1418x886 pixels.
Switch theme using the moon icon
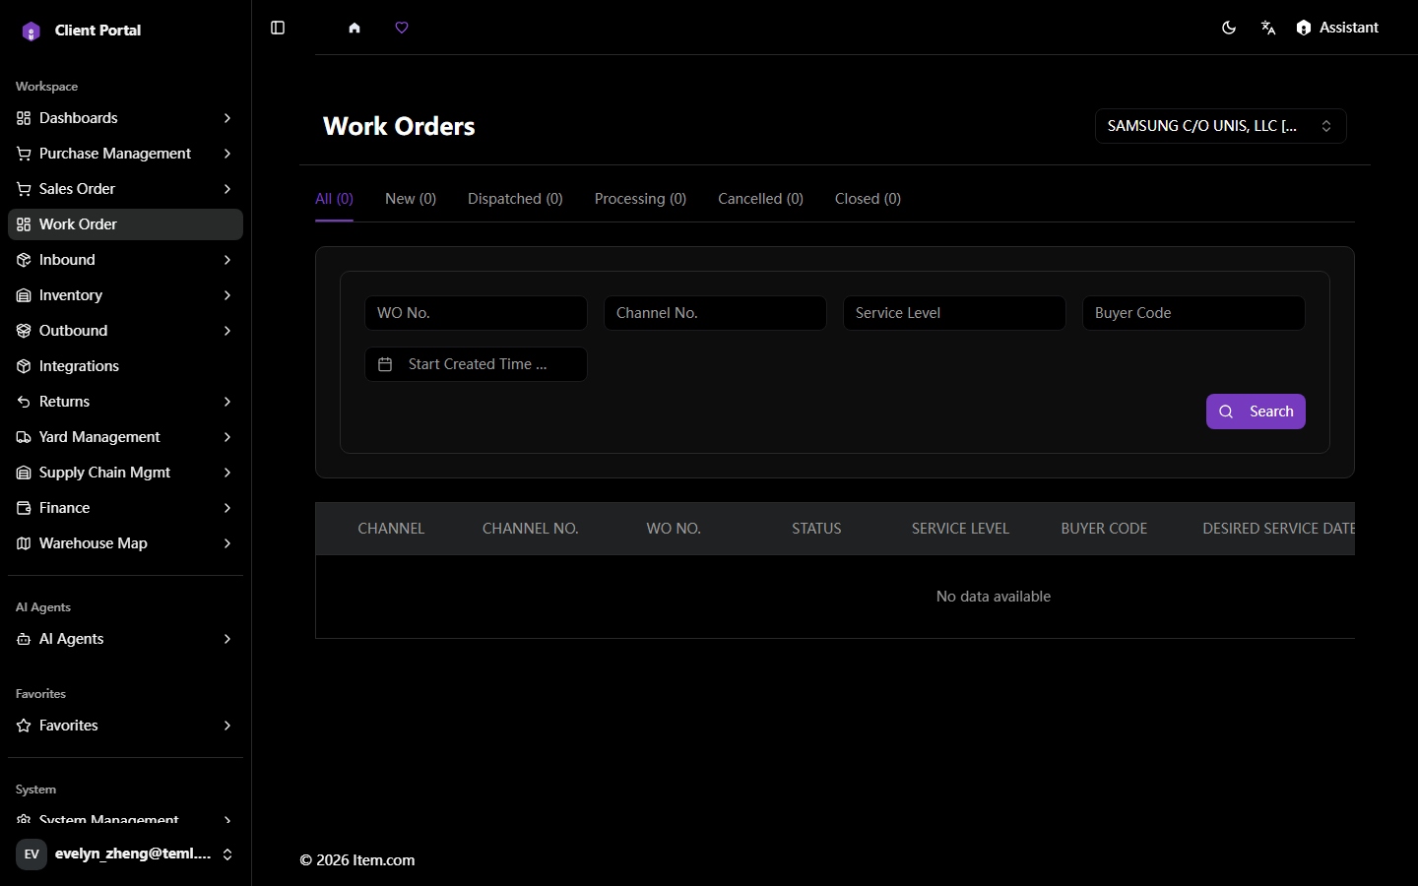click(1229, 28)
